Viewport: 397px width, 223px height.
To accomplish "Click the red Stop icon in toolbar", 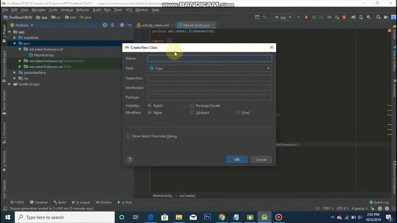I will [344, 17].
